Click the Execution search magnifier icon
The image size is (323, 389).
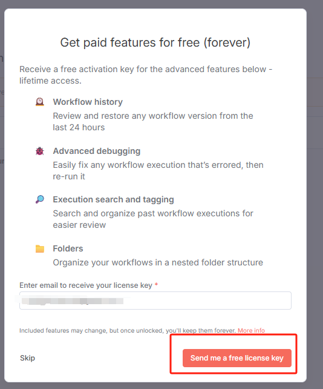click(40, 199)
